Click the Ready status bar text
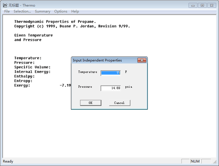The width and height of the screenshot is (219, 166). [8, 161]
